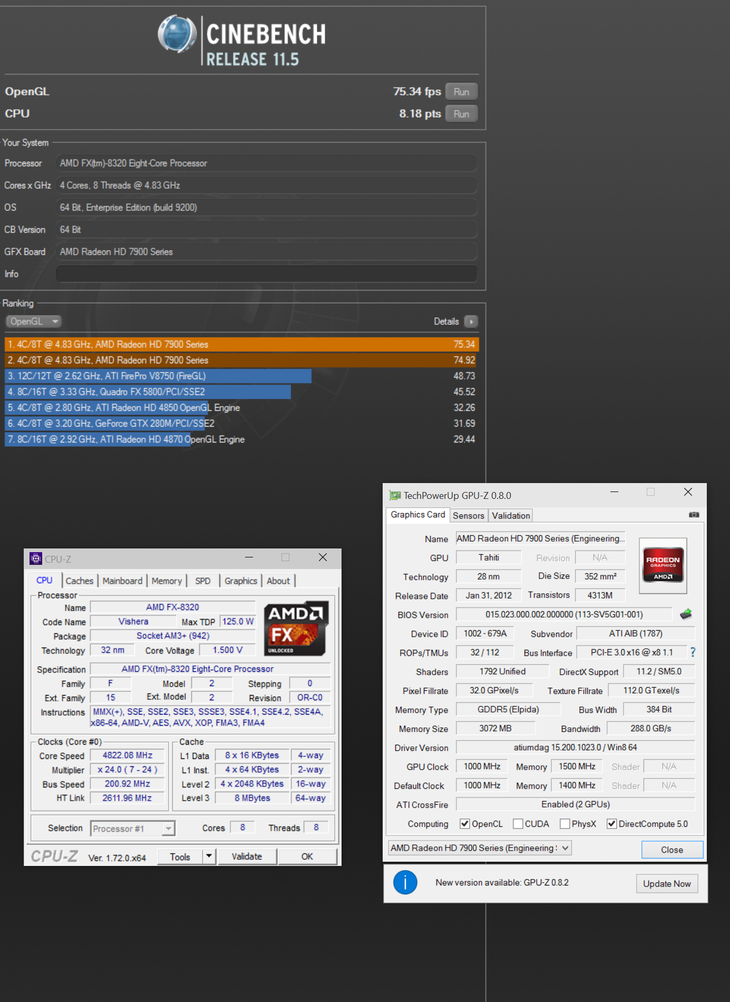
Task: Run the OpenGL benchmark in Cinebench
Action: [461, 92]
